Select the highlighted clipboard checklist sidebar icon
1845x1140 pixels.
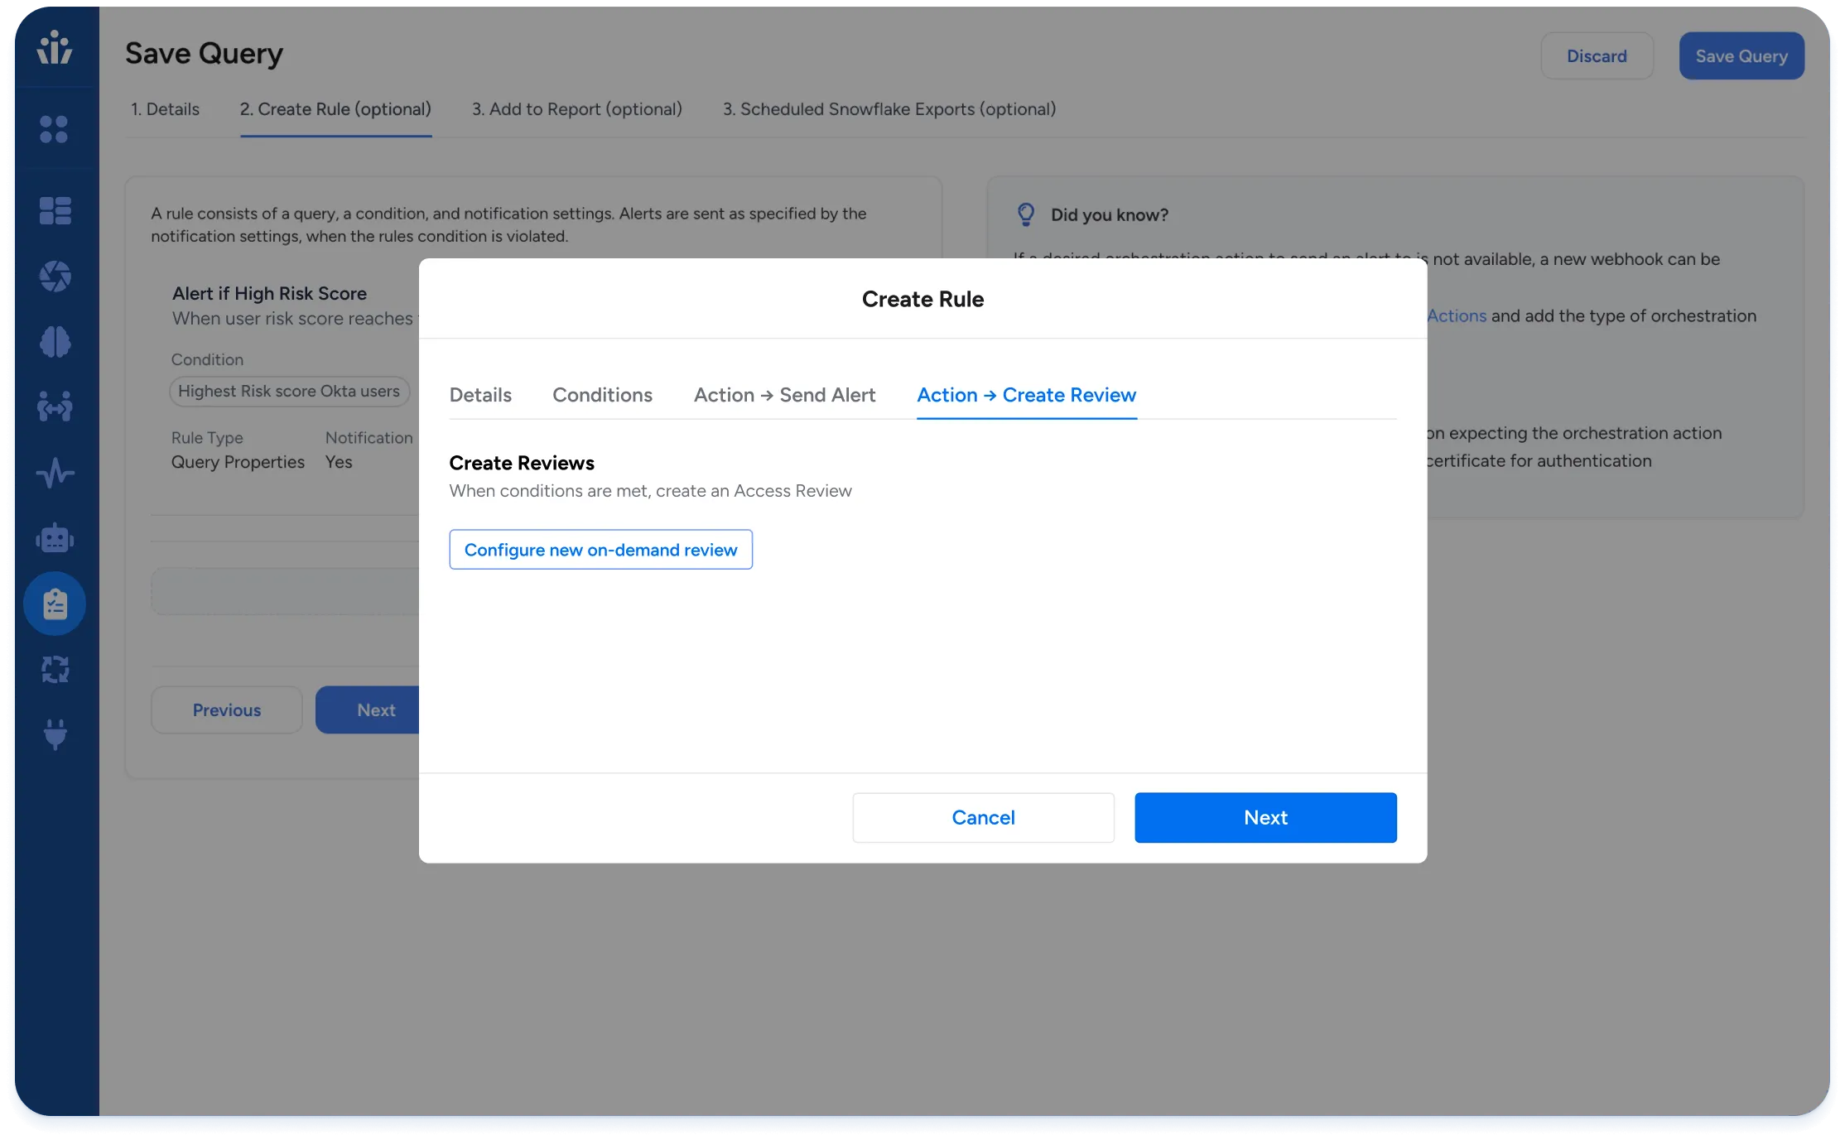click(55, 604)
